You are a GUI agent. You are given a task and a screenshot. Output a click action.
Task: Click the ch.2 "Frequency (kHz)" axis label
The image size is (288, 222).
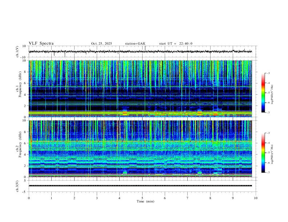click(x=20, y=144)
